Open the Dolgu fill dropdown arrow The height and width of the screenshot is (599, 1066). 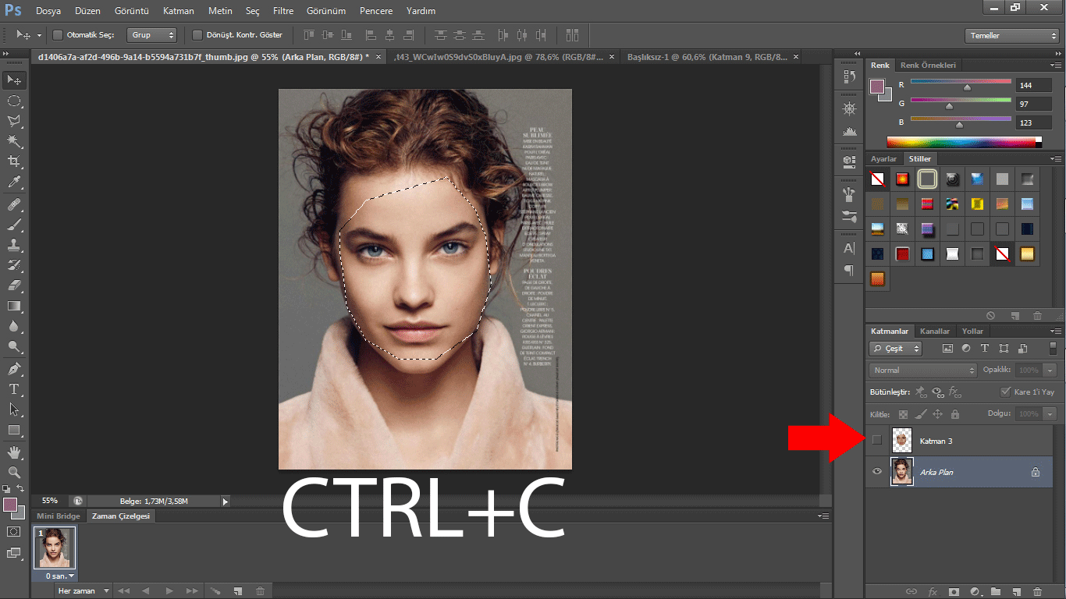[1050, 414]
